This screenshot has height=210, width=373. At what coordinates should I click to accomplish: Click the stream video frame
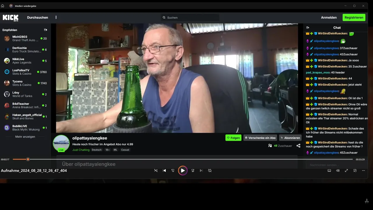pyautogui.click(x=177, y=78)
